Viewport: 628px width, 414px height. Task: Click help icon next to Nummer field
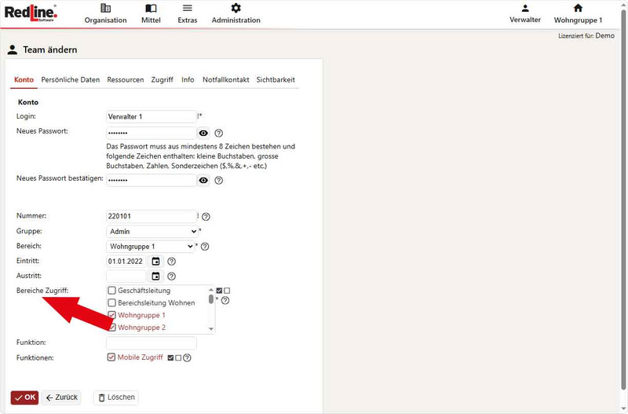pyautogui.click(x=206, y=217)
